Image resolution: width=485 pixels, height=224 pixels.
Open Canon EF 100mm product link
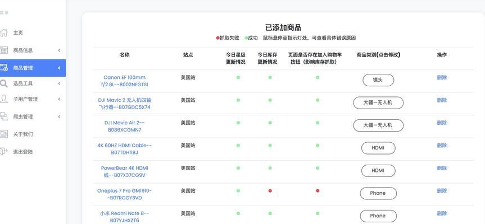pos(124,81)
